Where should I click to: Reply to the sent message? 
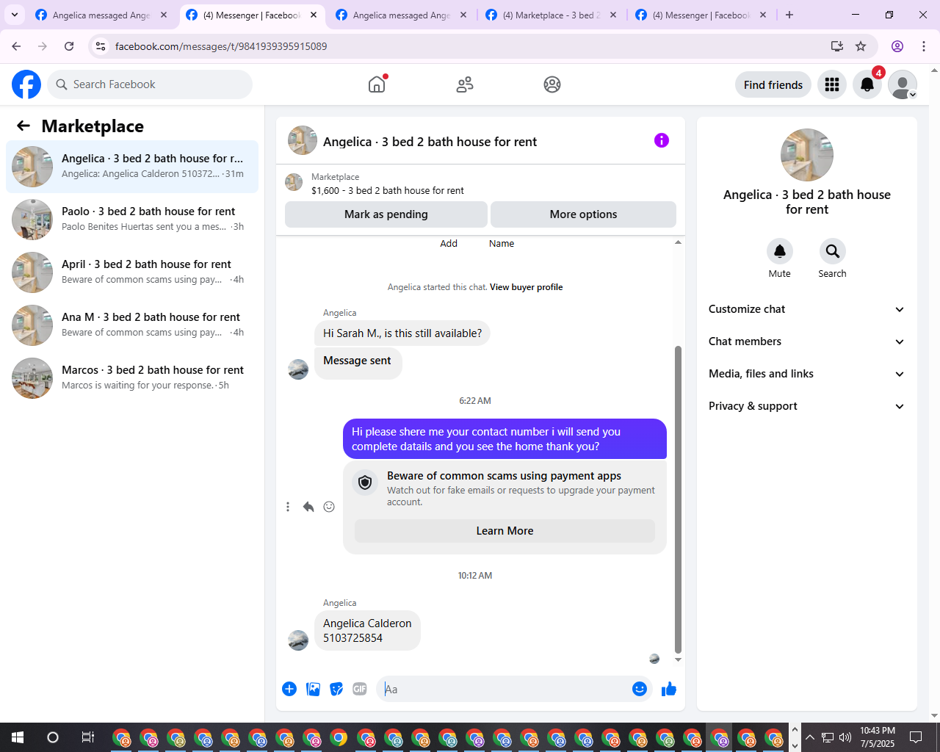pyautogui.click(x=308, y=507)
